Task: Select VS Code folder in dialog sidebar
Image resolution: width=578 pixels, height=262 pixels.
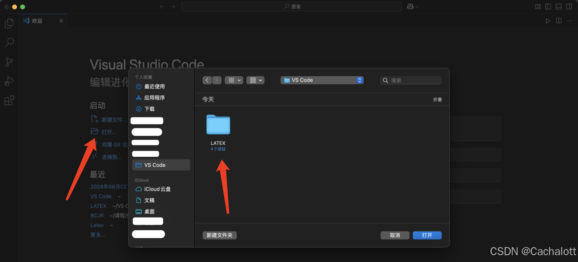Action: click(161, 165)
